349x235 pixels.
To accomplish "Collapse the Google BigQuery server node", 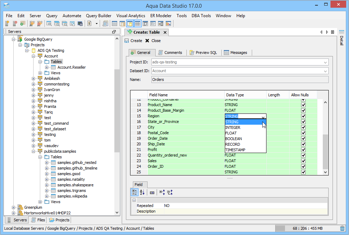I will tap(14, 39).
